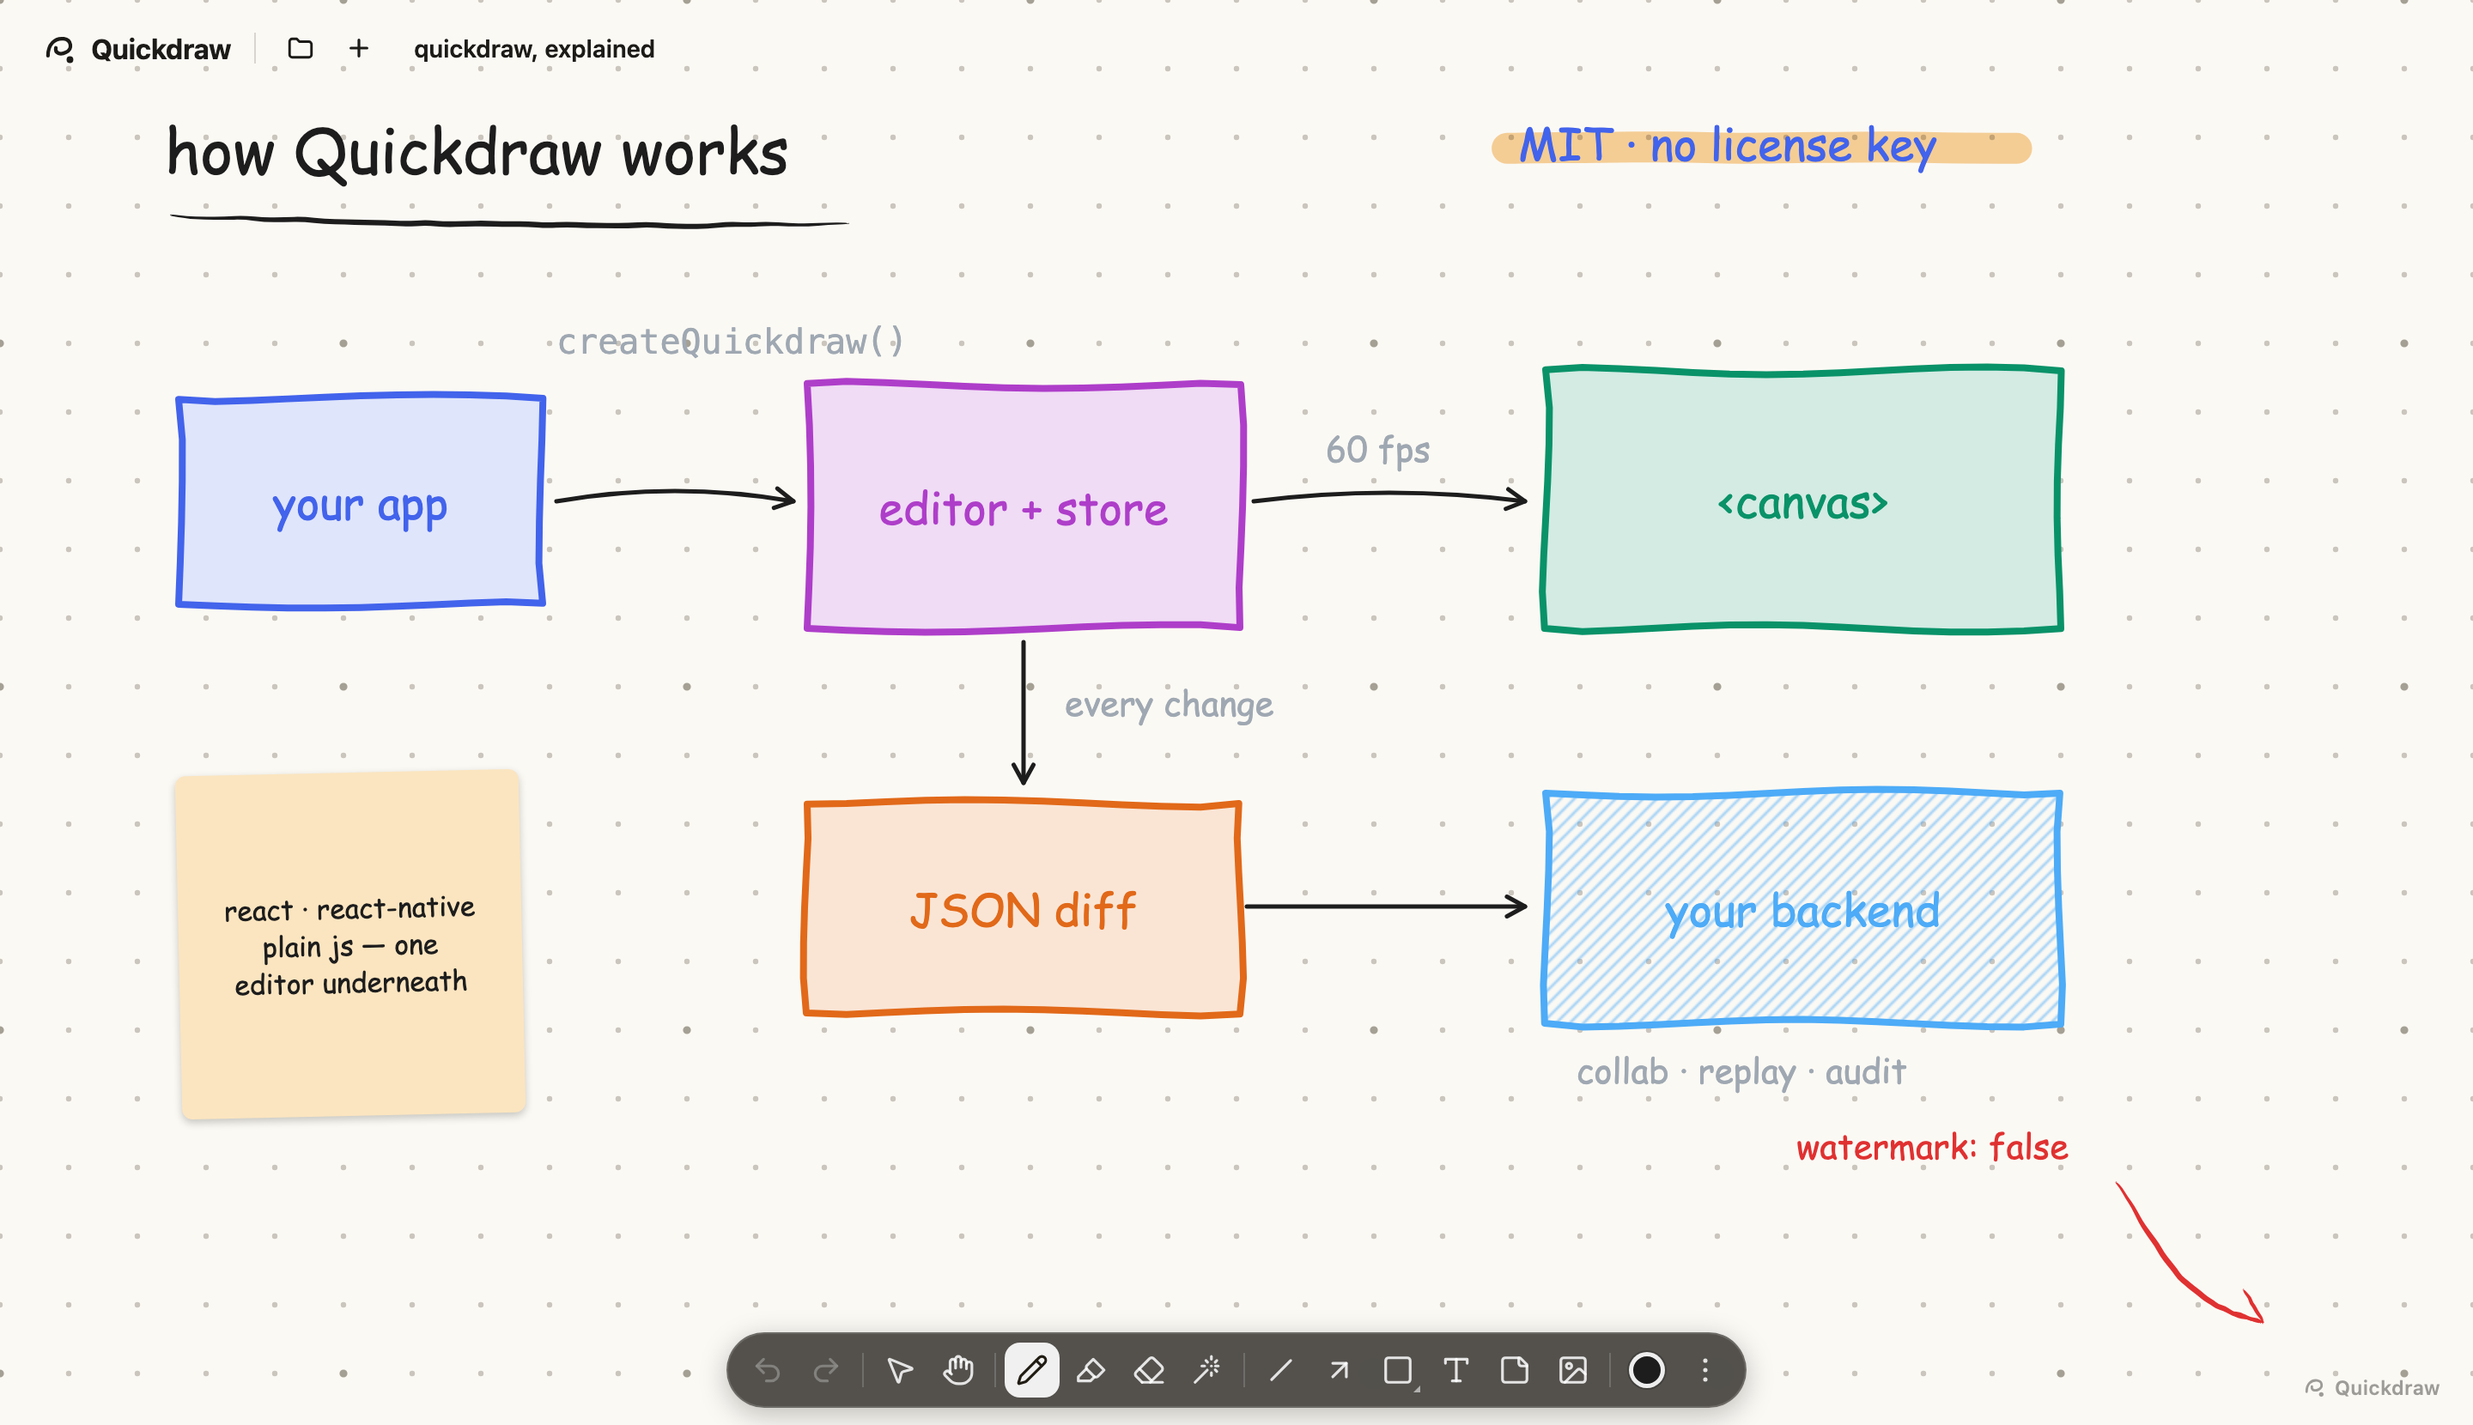Click the 'collab · replay · audit' caption
This screenshot has height=1425, width=2473.
1741,1071
